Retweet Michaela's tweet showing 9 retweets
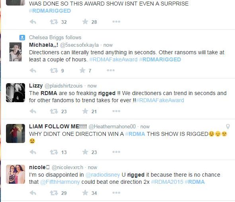 [x=54, y=71]
